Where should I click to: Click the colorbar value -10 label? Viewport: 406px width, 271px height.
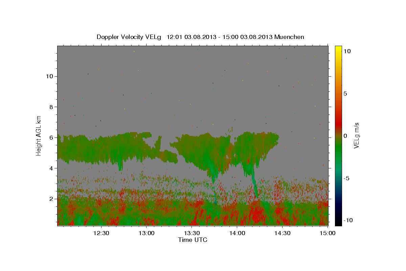pyautogui.click(x=348, y=220)
